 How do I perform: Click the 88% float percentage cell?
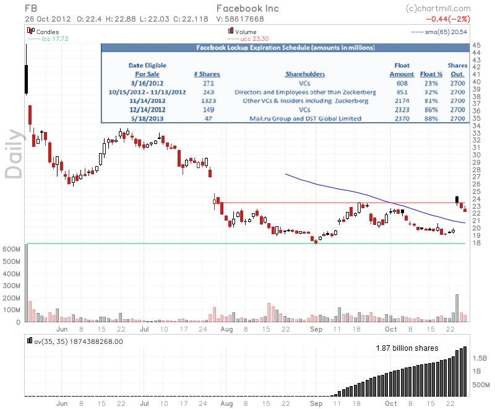(431, 118)
